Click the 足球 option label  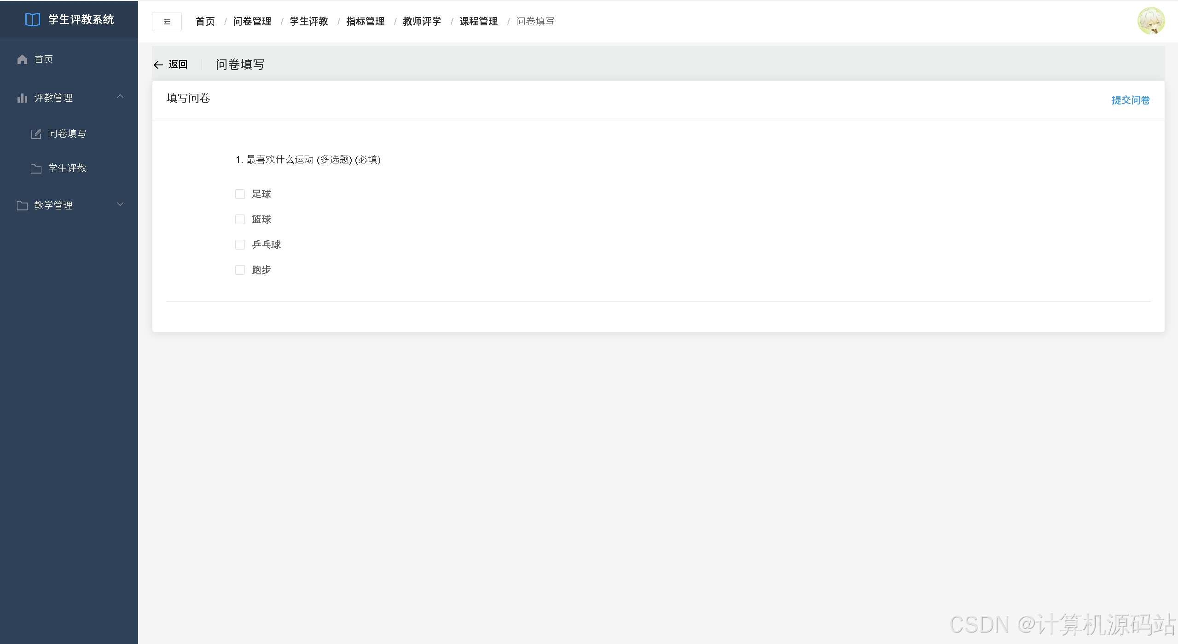click(x=261, y=194)
